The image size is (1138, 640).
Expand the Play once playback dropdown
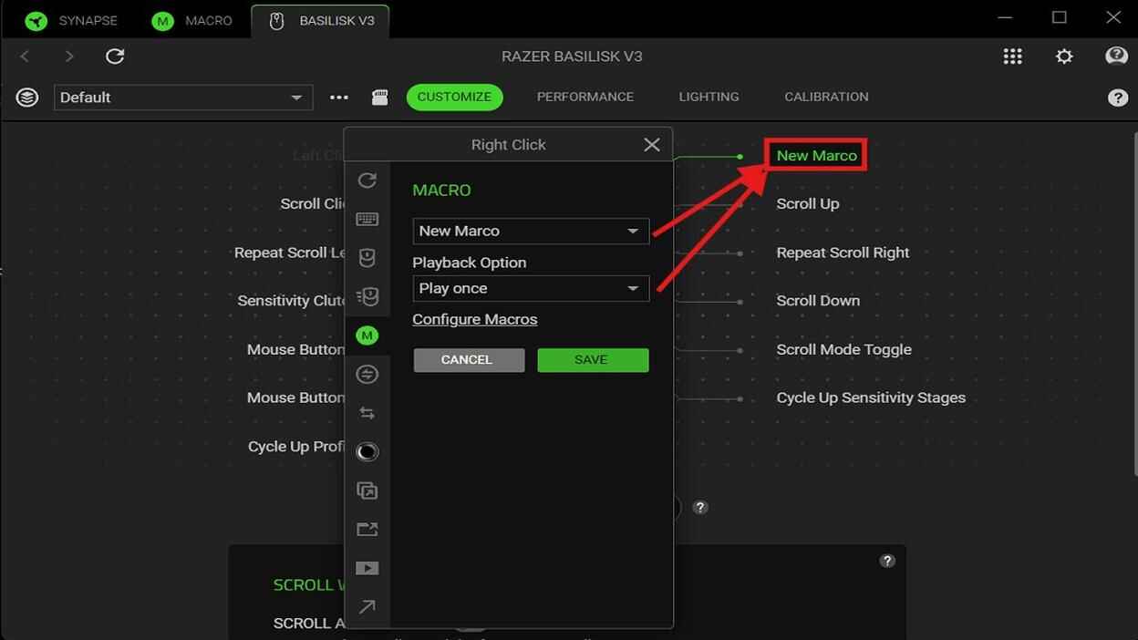click(x=531, y=288)
